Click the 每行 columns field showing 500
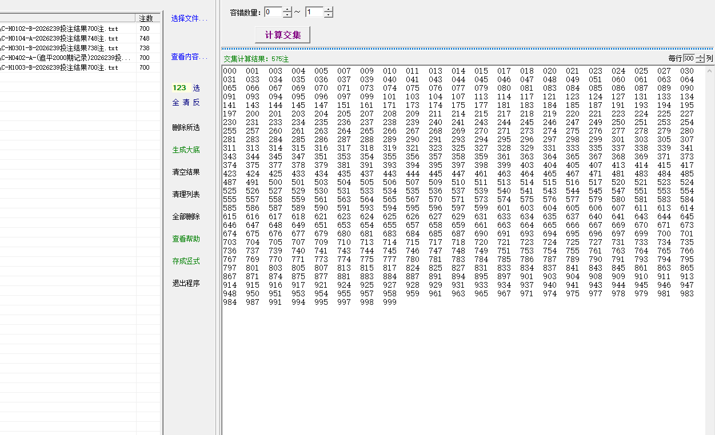715x435 pixels. (x=689, y=58)
